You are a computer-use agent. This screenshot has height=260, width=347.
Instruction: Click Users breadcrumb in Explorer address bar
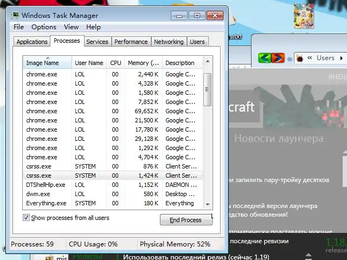[325, 58]
